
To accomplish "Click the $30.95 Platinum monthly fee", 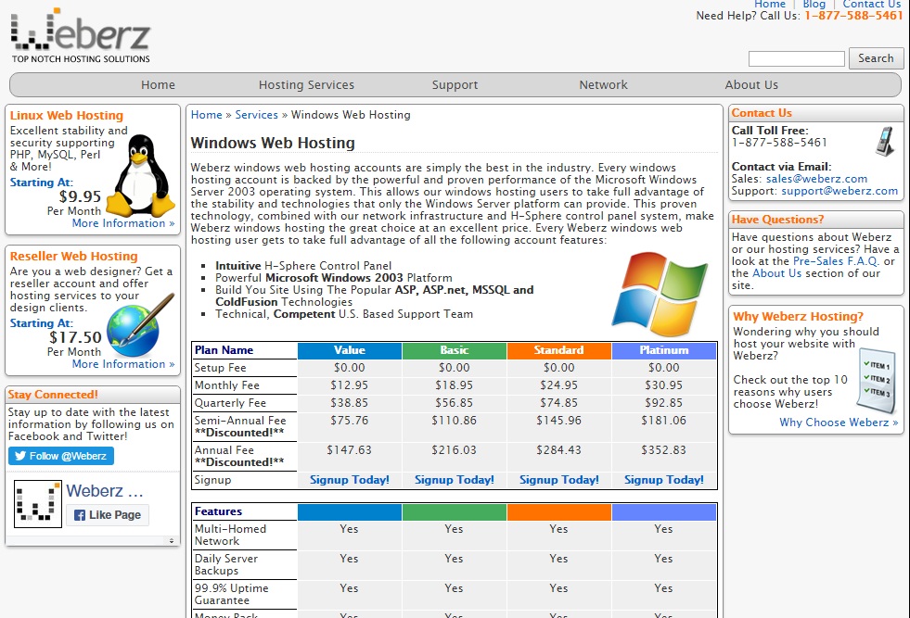I will click(664, 385).
